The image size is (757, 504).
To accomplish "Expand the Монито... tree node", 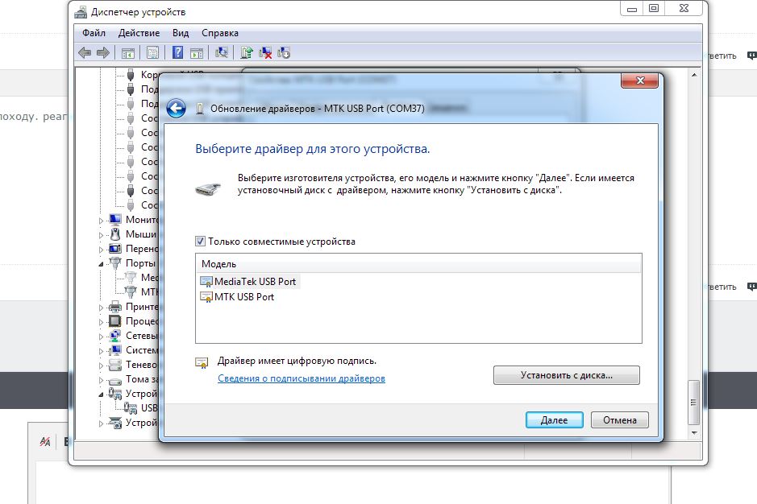I will 102,221.
